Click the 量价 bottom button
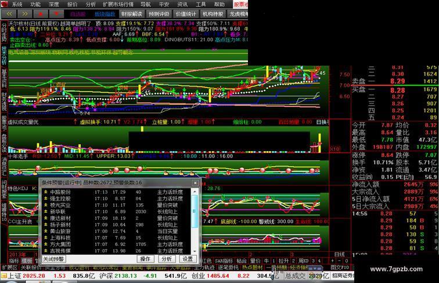This screenshot has width=439, height=283. click(x=255, y=261)
